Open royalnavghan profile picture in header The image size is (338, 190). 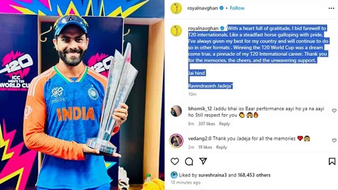[x=176, y=8]
